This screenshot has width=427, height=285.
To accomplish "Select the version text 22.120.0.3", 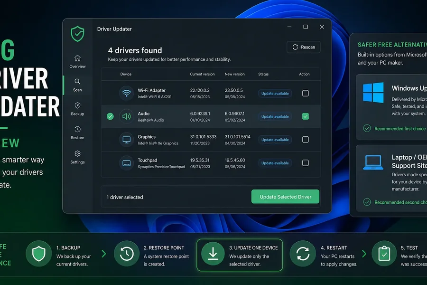I will (x=200, y=90).
